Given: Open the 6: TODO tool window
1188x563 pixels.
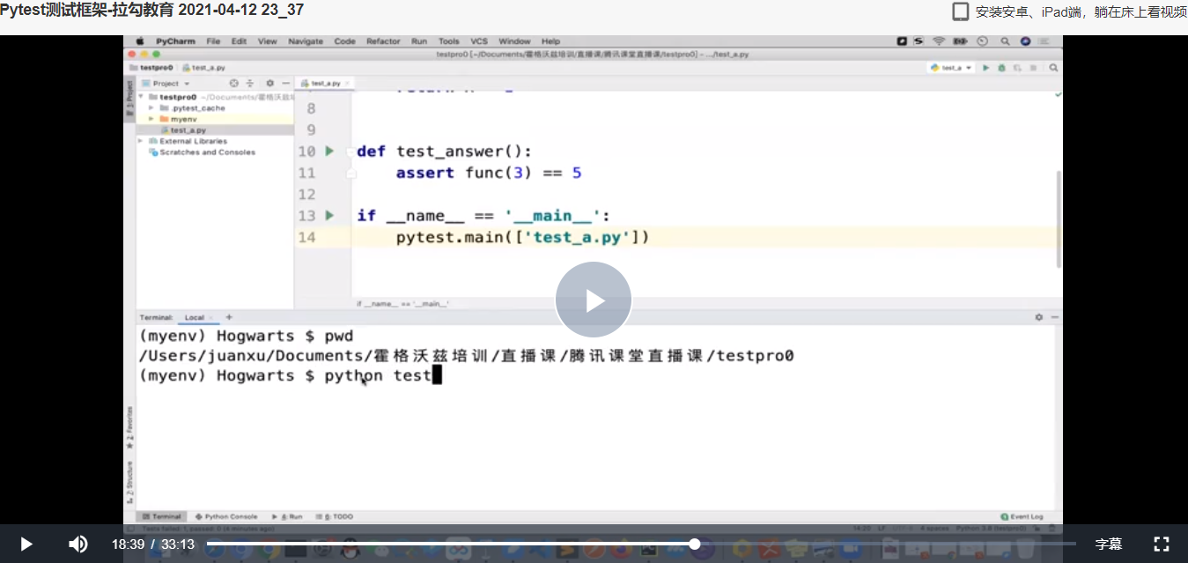Looking at the screenshot, I should (334, 516).
